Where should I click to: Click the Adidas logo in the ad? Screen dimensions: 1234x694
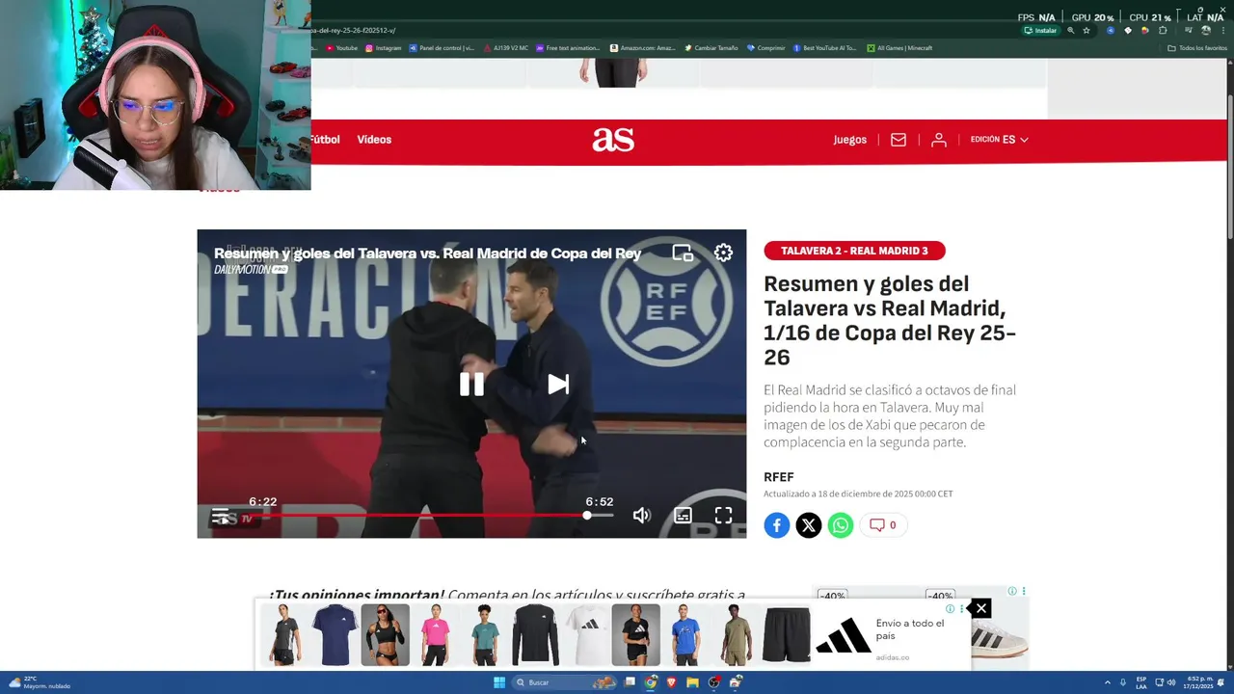coord(843,636)
